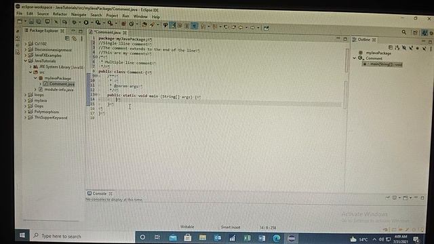Viewport: 434px width, 244px height.
Task: Collapse the myJavaPackage node
Action: pos(35,78)
